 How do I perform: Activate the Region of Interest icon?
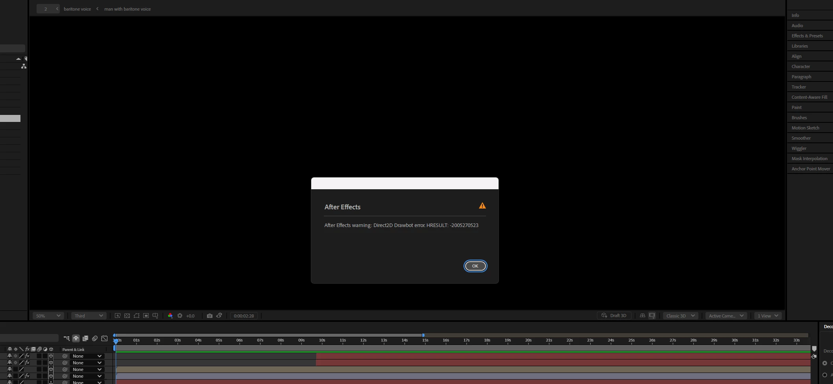click(x=146, y=316)
